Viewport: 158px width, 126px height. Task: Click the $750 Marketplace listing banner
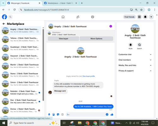click(x=81, y=33)
